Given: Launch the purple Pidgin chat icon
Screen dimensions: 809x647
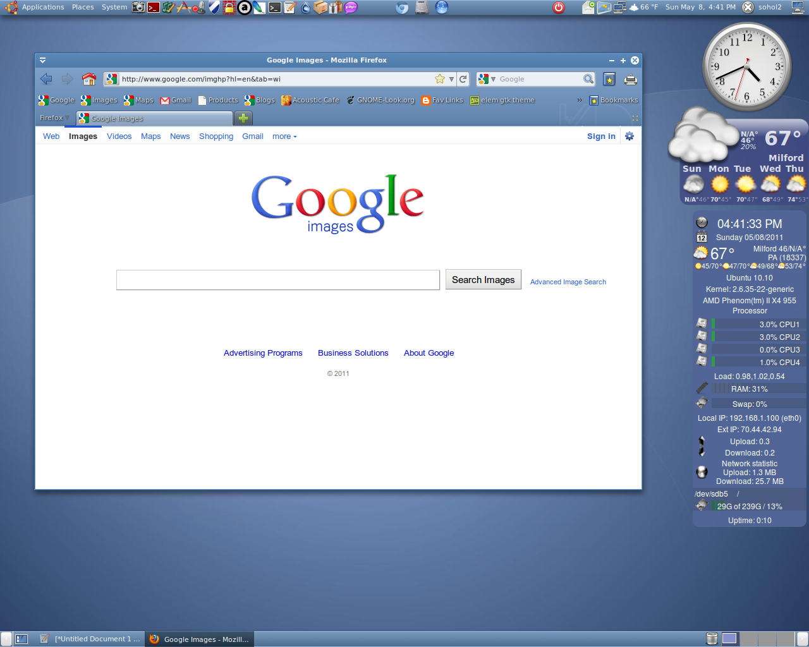Looking at the screenshot, I should (351, 8).
